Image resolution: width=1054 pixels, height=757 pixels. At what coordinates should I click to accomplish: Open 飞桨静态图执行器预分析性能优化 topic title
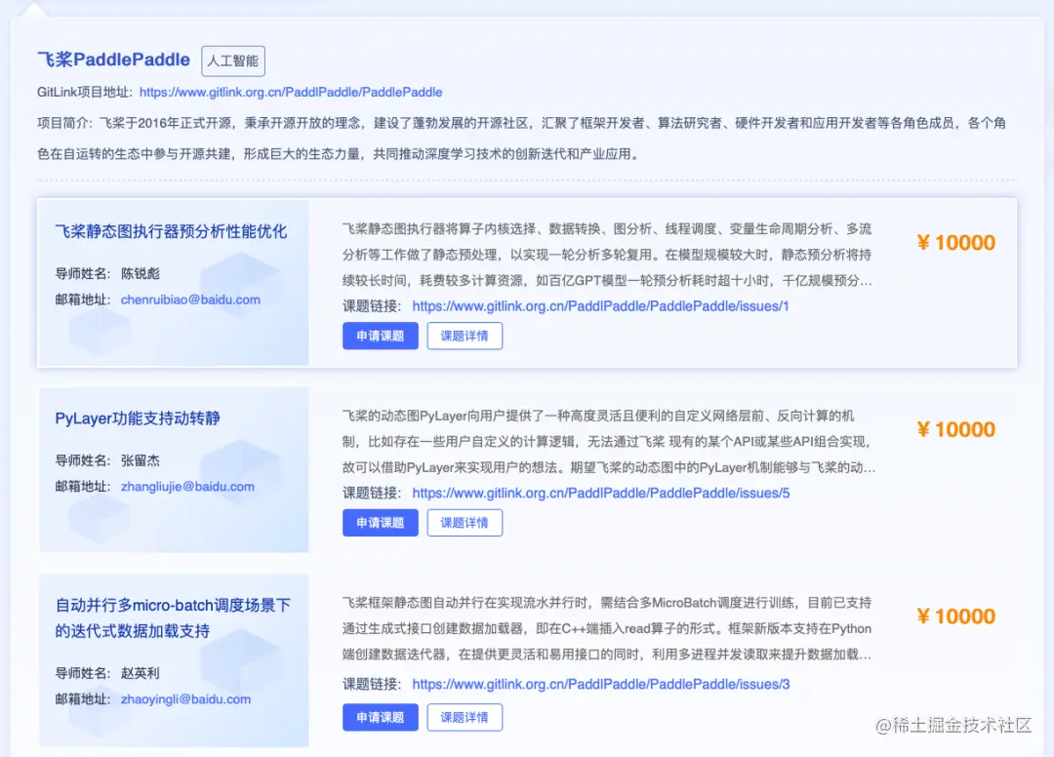(171, 232)
